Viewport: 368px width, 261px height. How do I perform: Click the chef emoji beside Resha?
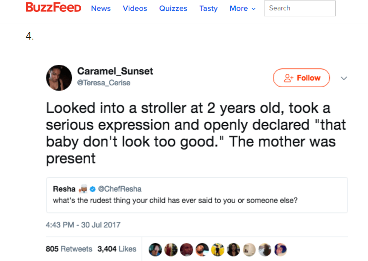pos(83,189)
